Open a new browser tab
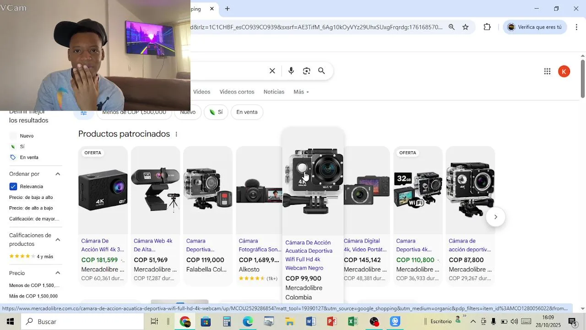Viewport: 586px width, 330px height. coord(227,9)
